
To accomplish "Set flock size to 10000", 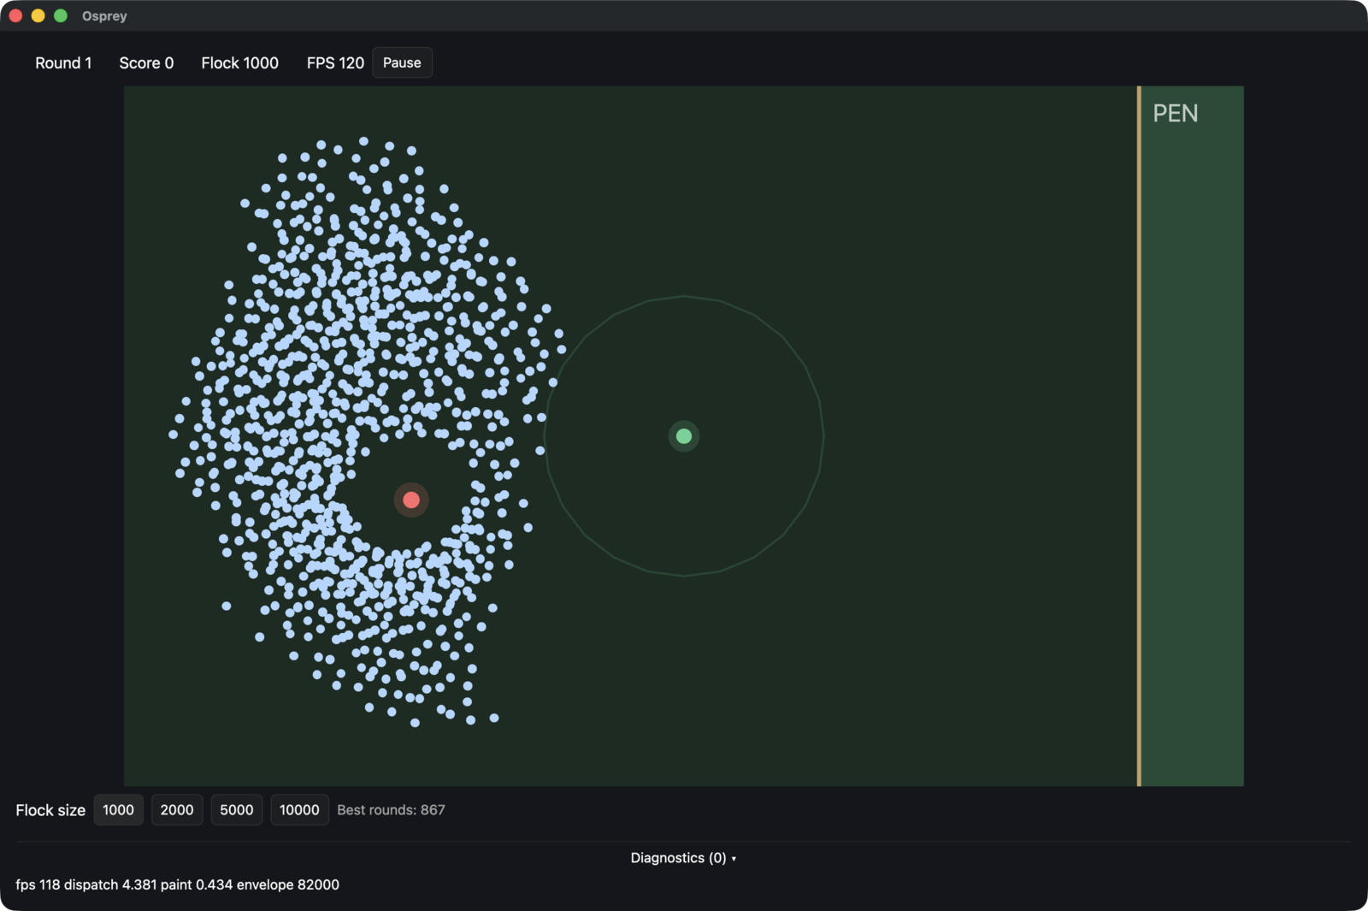I will click(299, 810).
